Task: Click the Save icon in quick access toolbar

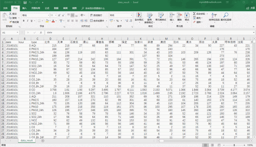Action: (x=25, y=2)
